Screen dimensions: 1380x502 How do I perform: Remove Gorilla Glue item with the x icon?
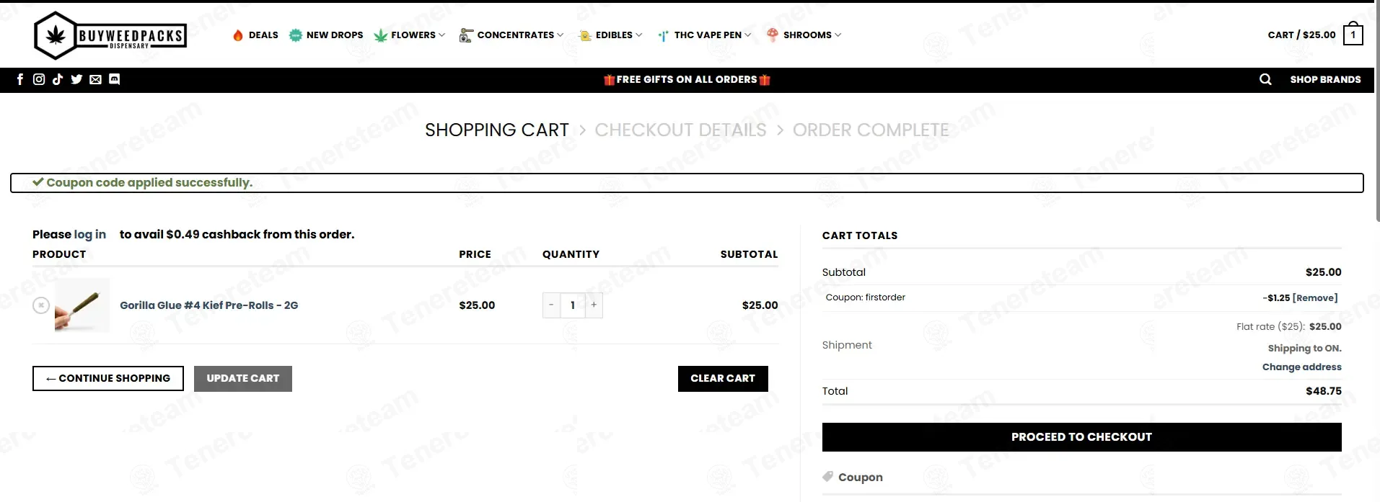click(41, 305)
